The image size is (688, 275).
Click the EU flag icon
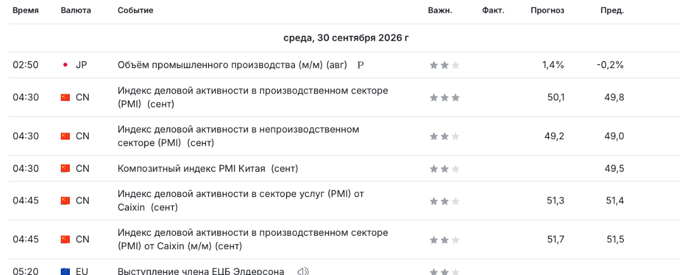[x=66, y=271]
